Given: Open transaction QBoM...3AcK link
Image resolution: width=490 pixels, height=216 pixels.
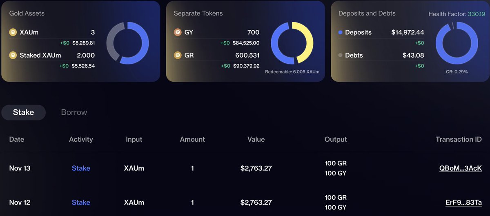Looking at the screenshot, I should (461, 168).
